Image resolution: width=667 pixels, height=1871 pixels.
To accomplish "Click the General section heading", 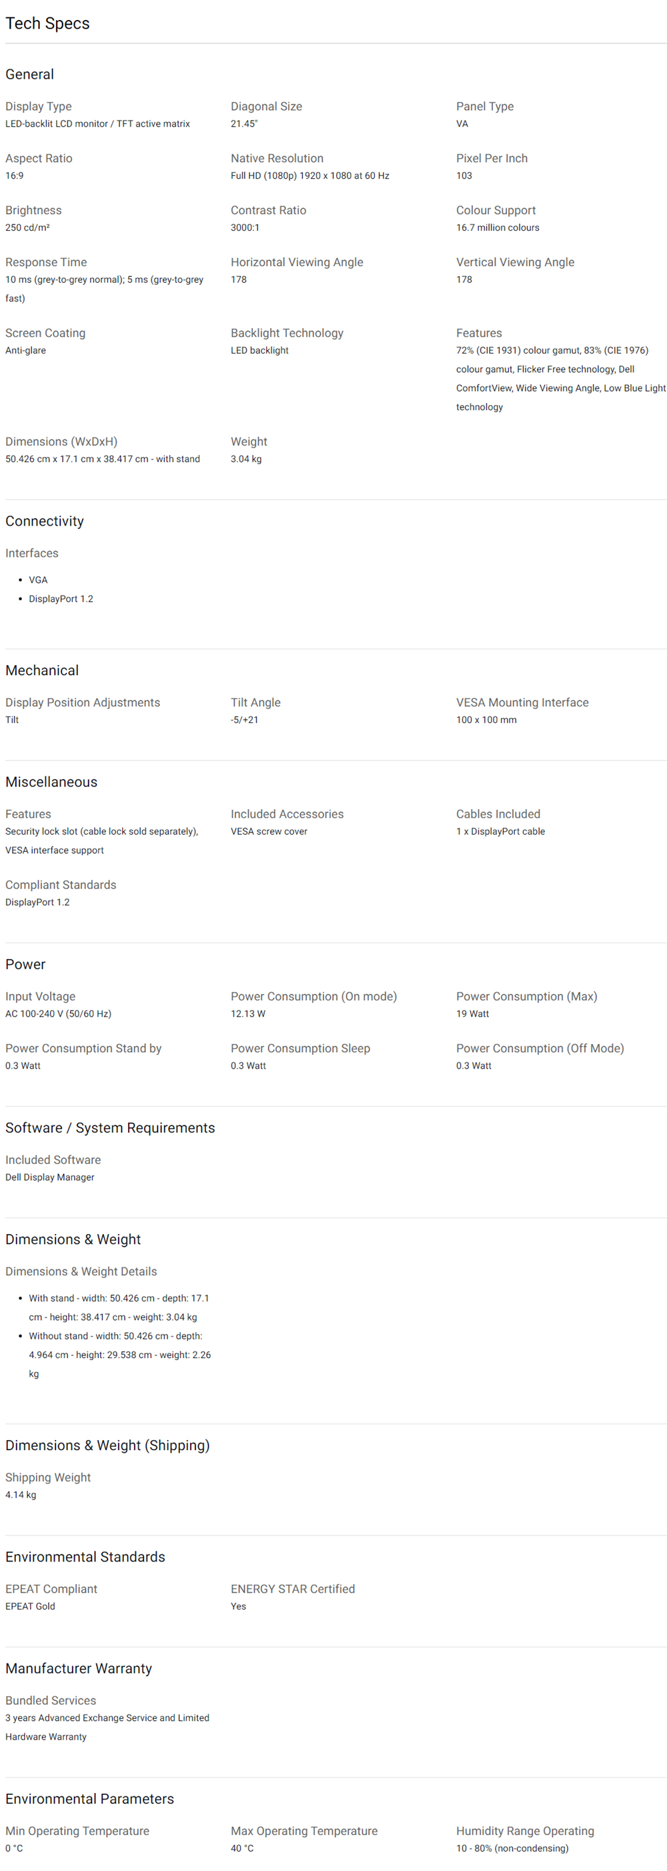I will pyautogui.click(x=30, y=74).
